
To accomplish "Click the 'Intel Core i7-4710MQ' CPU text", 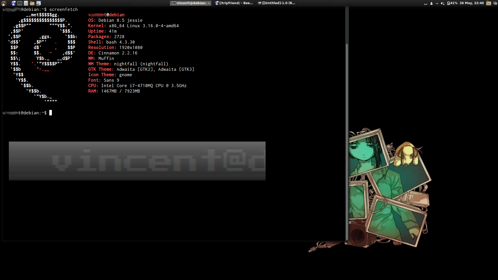I will [x=127, y=86].
